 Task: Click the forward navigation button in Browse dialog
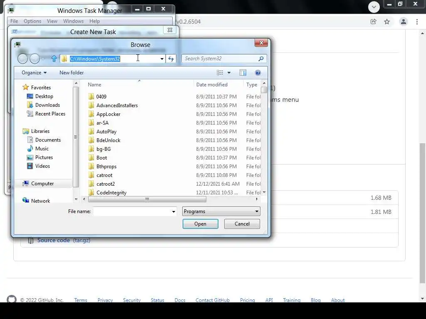tap(35, 59)
